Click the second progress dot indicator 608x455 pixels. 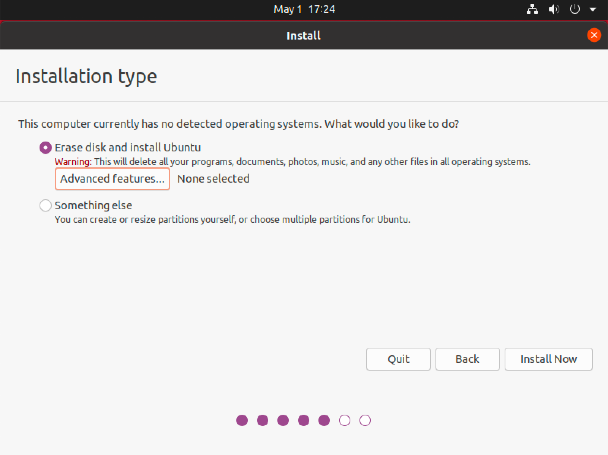pyautogui.click(x=263, y=420)
